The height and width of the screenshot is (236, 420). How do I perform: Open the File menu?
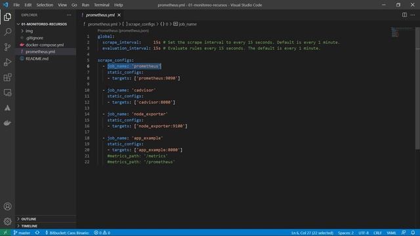tap(16, 5)
